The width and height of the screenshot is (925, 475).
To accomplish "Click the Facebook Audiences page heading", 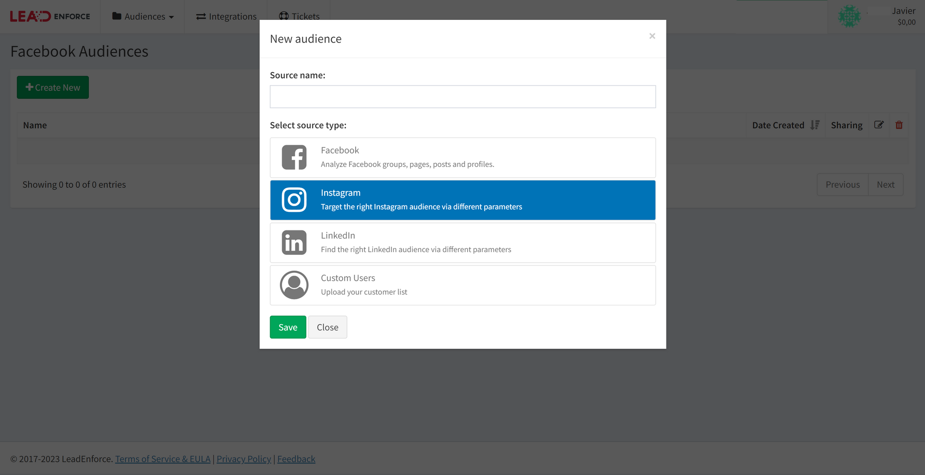I will click(x=79, y=51).
